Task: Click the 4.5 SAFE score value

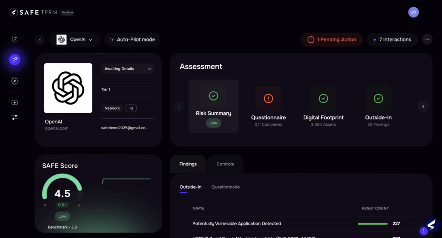Action: point(62,194)
